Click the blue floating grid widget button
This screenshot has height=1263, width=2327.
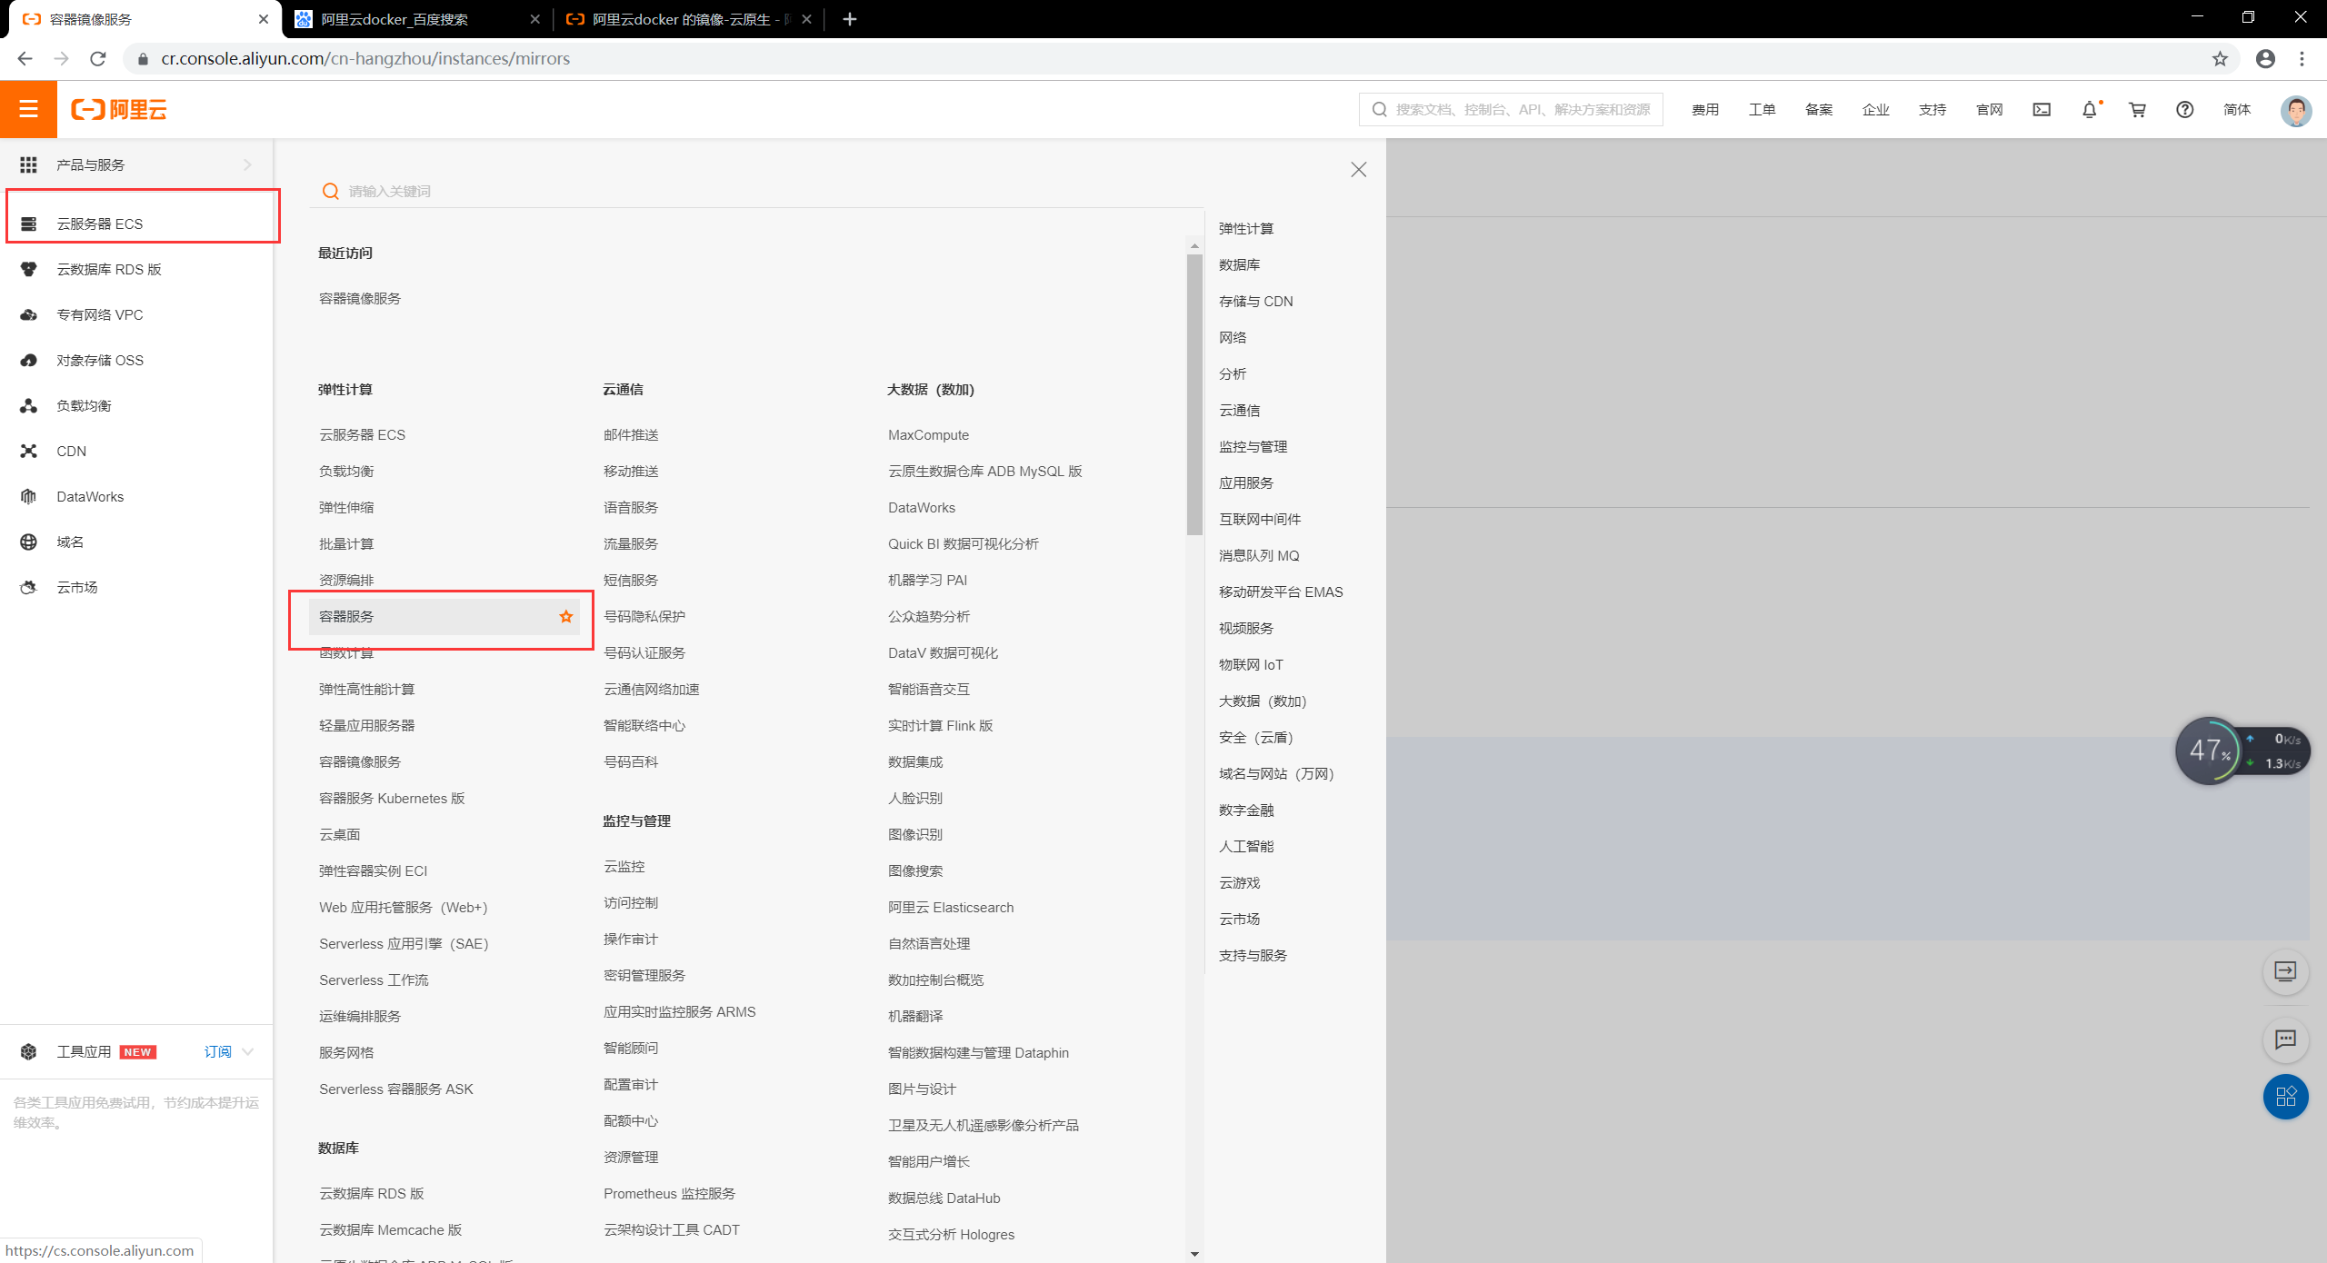[x=2285, y=1097]
